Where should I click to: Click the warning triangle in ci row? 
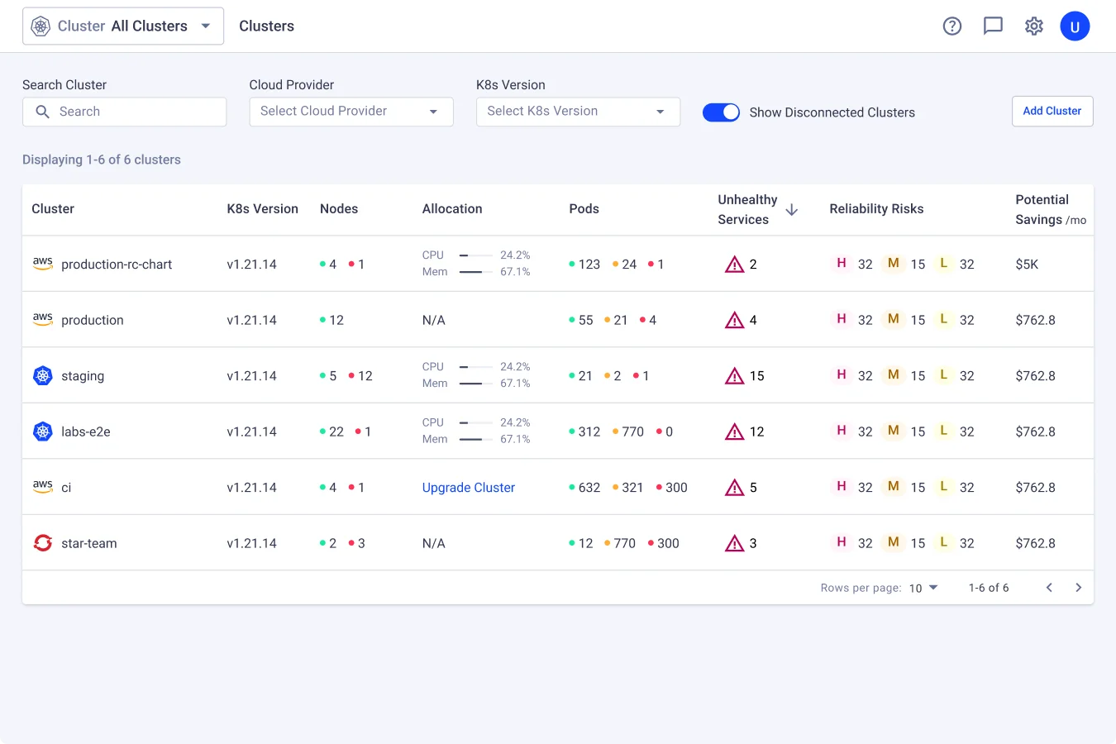[x=734, y=488]
